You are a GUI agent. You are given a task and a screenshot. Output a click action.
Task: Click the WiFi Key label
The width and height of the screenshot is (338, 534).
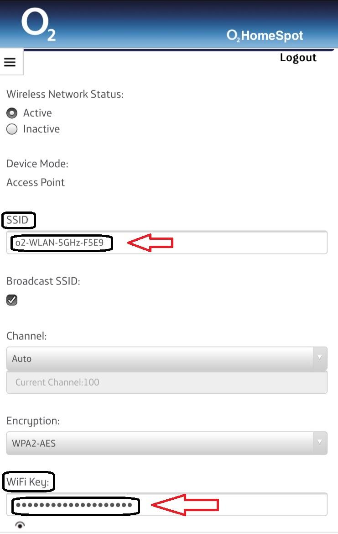tap(28, 482)
